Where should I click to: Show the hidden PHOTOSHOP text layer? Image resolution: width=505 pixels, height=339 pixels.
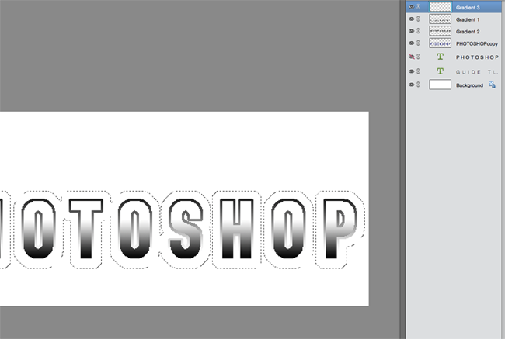(411, 57)
